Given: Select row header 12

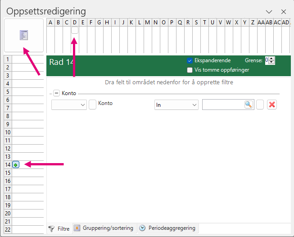Looking at the screenshot, I should (x=8, y=148).
